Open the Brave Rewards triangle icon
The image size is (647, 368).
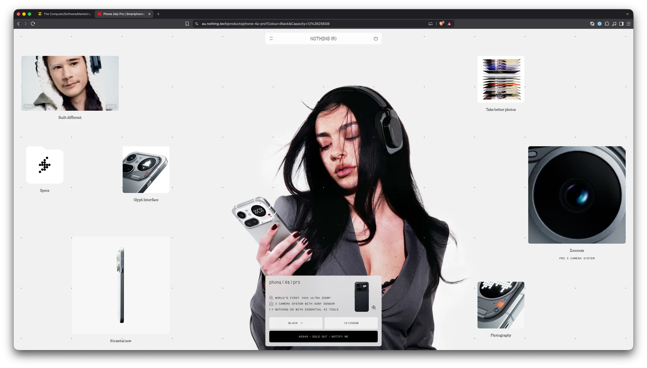[449, 24]
